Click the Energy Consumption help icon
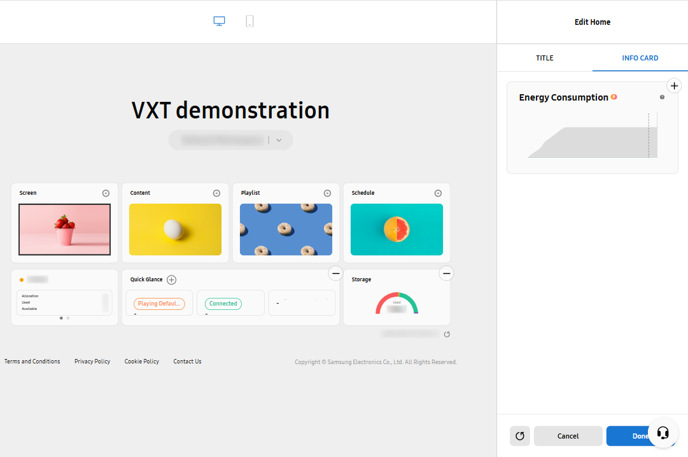The height and width of the screenshot is (457, 688). 662,97
